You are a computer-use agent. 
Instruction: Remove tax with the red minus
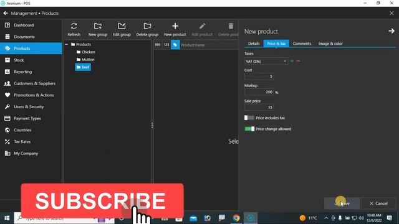point(298,61)
